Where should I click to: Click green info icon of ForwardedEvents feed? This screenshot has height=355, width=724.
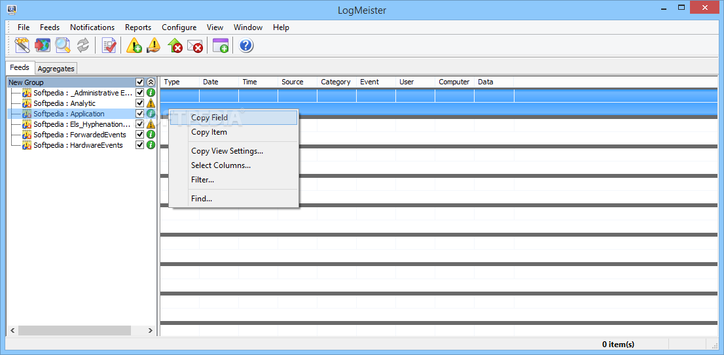click(x=151, y=134)
